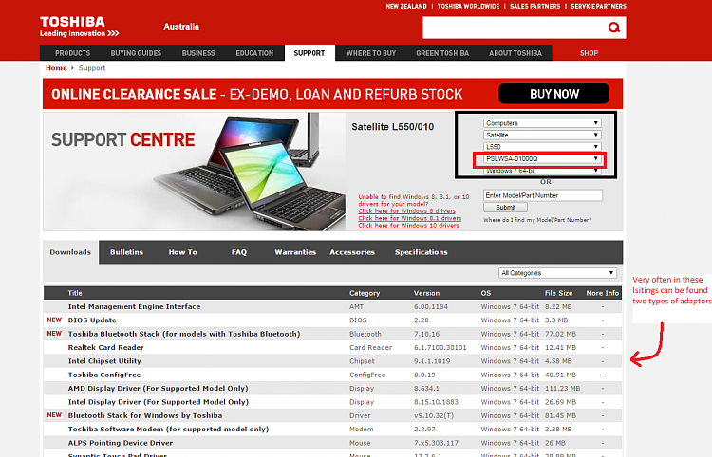Expand the Satellite family dropdown

(543, 135)
